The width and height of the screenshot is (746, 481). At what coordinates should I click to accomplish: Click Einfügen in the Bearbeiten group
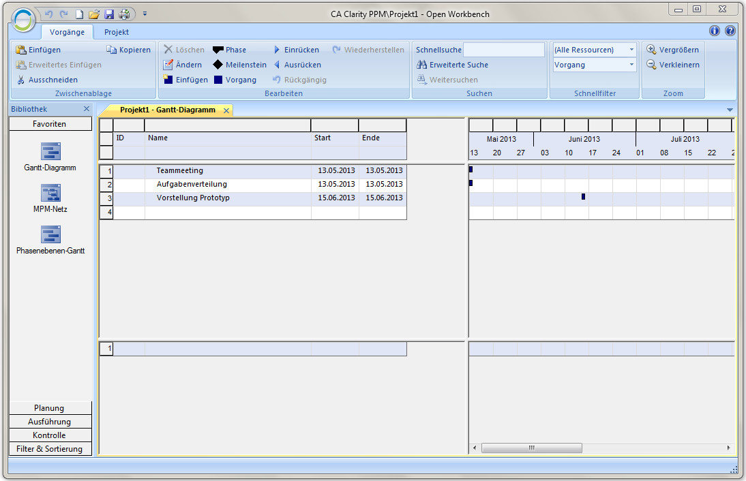[x=185, y=80]
